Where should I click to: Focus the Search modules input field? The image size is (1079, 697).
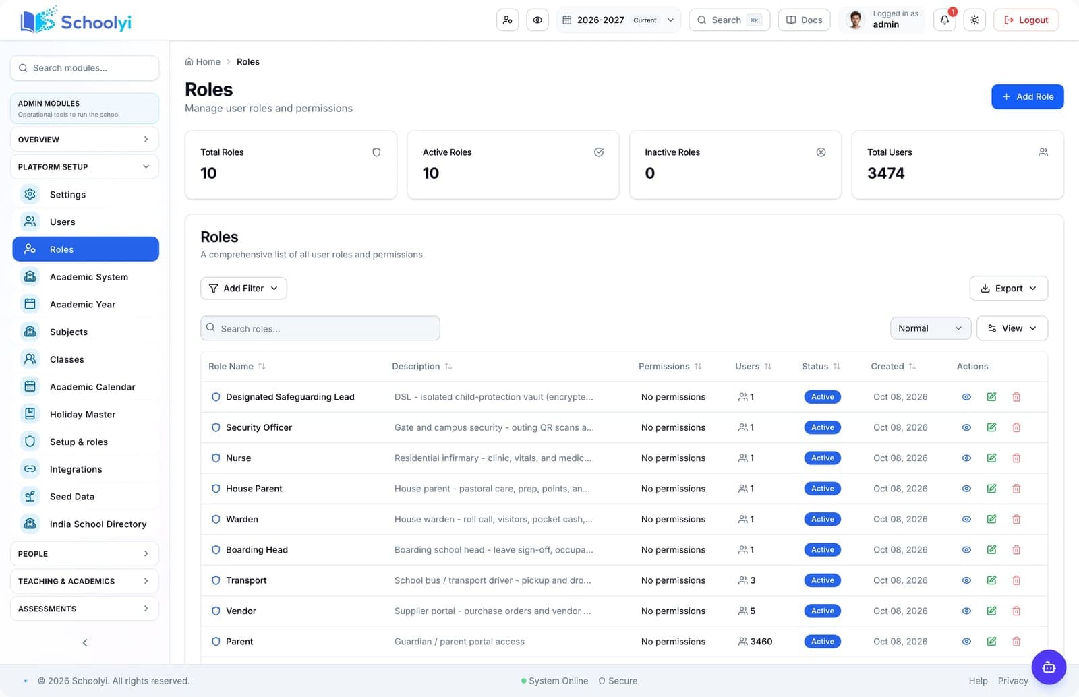click(x=84, y=68)
